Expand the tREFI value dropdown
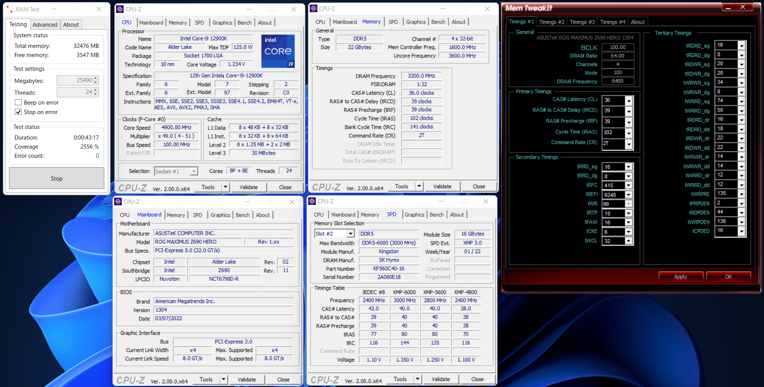 coord(629,195)
